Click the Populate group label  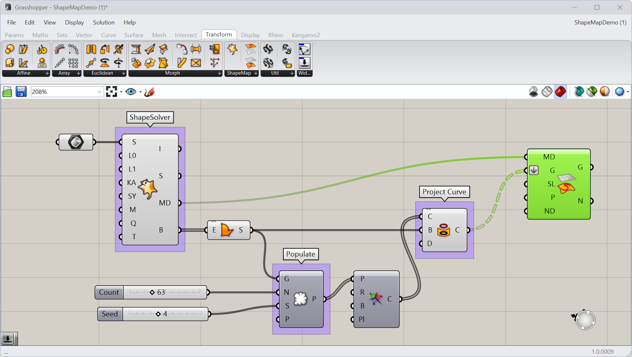[x=301, y=254]
